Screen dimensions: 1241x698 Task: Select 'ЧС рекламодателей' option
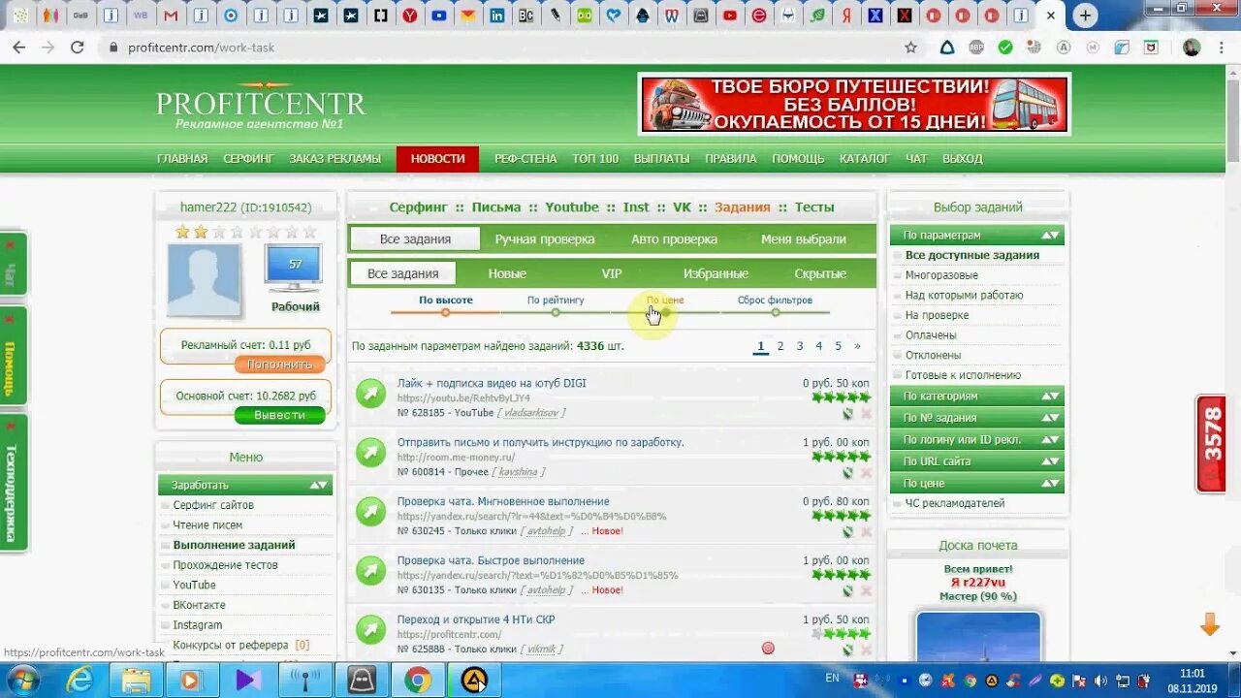(x=955, y=503)
